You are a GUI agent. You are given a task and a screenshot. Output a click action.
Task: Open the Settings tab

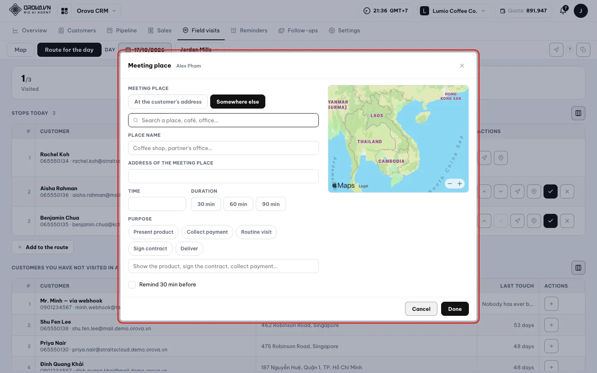point(344,31)
